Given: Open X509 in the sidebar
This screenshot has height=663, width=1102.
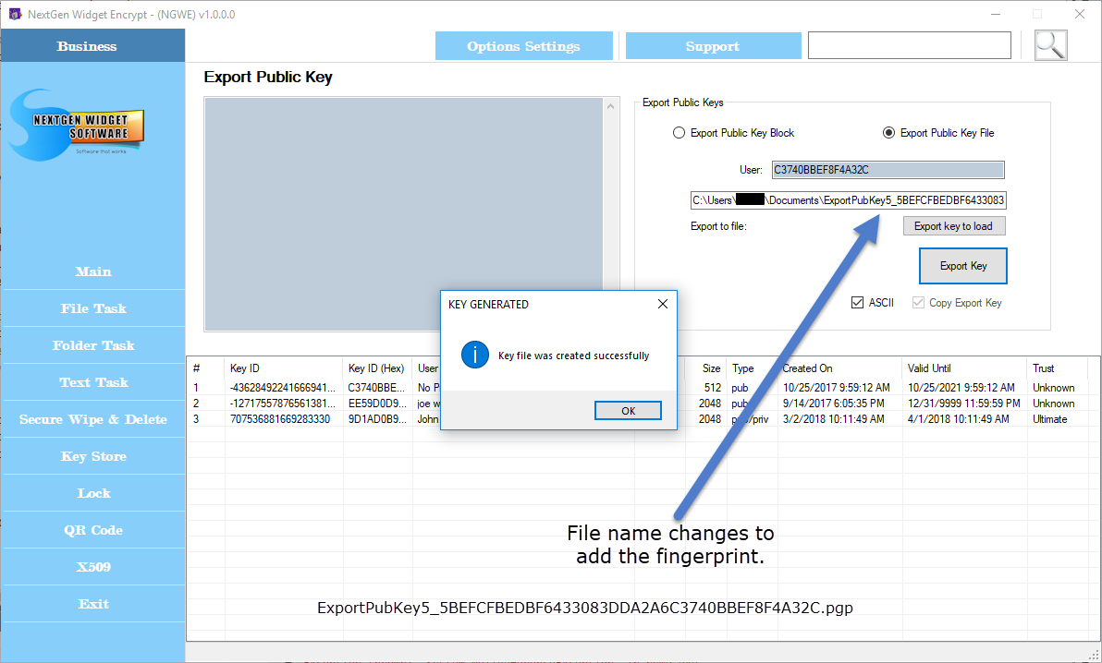Looking at the screenshot, I should [x=93, y=567].
